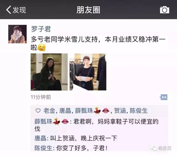Go back to 发现 with the arrow
This screenshot has height=156, width=177.
point(9,10)
